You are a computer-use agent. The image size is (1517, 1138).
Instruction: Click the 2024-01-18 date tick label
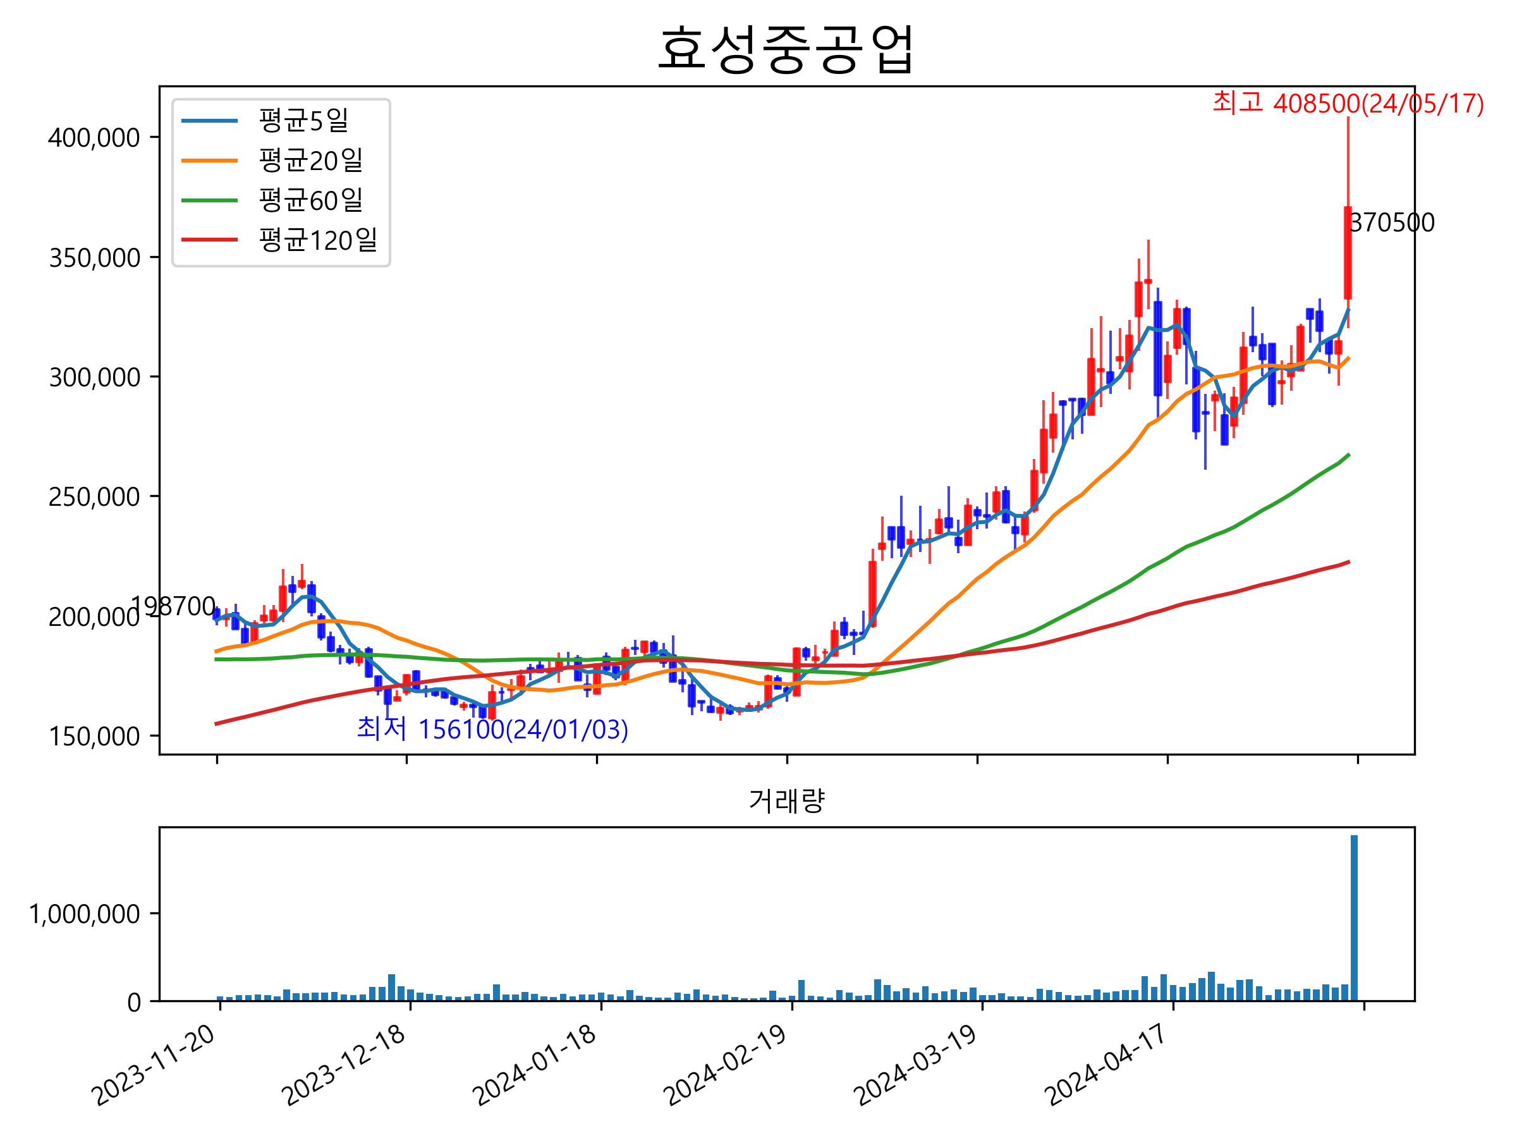point(536,1065)
